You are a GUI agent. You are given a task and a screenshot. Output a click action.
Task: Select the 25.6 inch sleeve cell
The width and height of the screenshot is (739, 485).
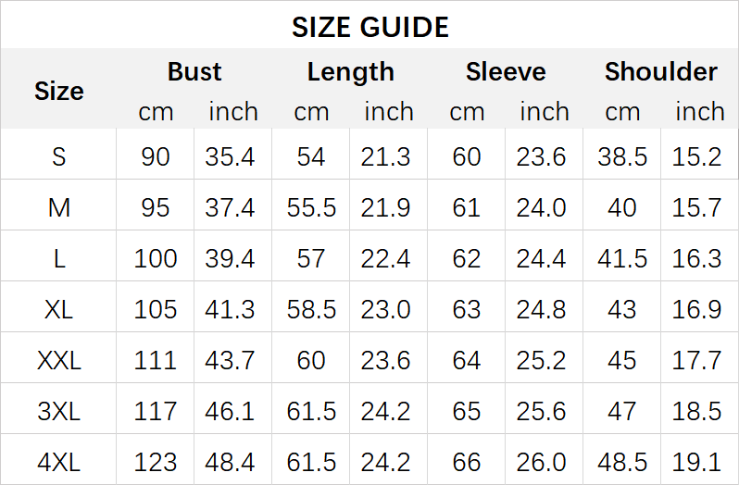coord(542,411)
